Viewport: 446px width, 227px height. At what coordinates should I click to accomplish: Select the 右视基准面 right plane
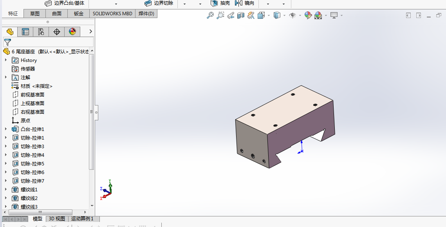[28, 112]
